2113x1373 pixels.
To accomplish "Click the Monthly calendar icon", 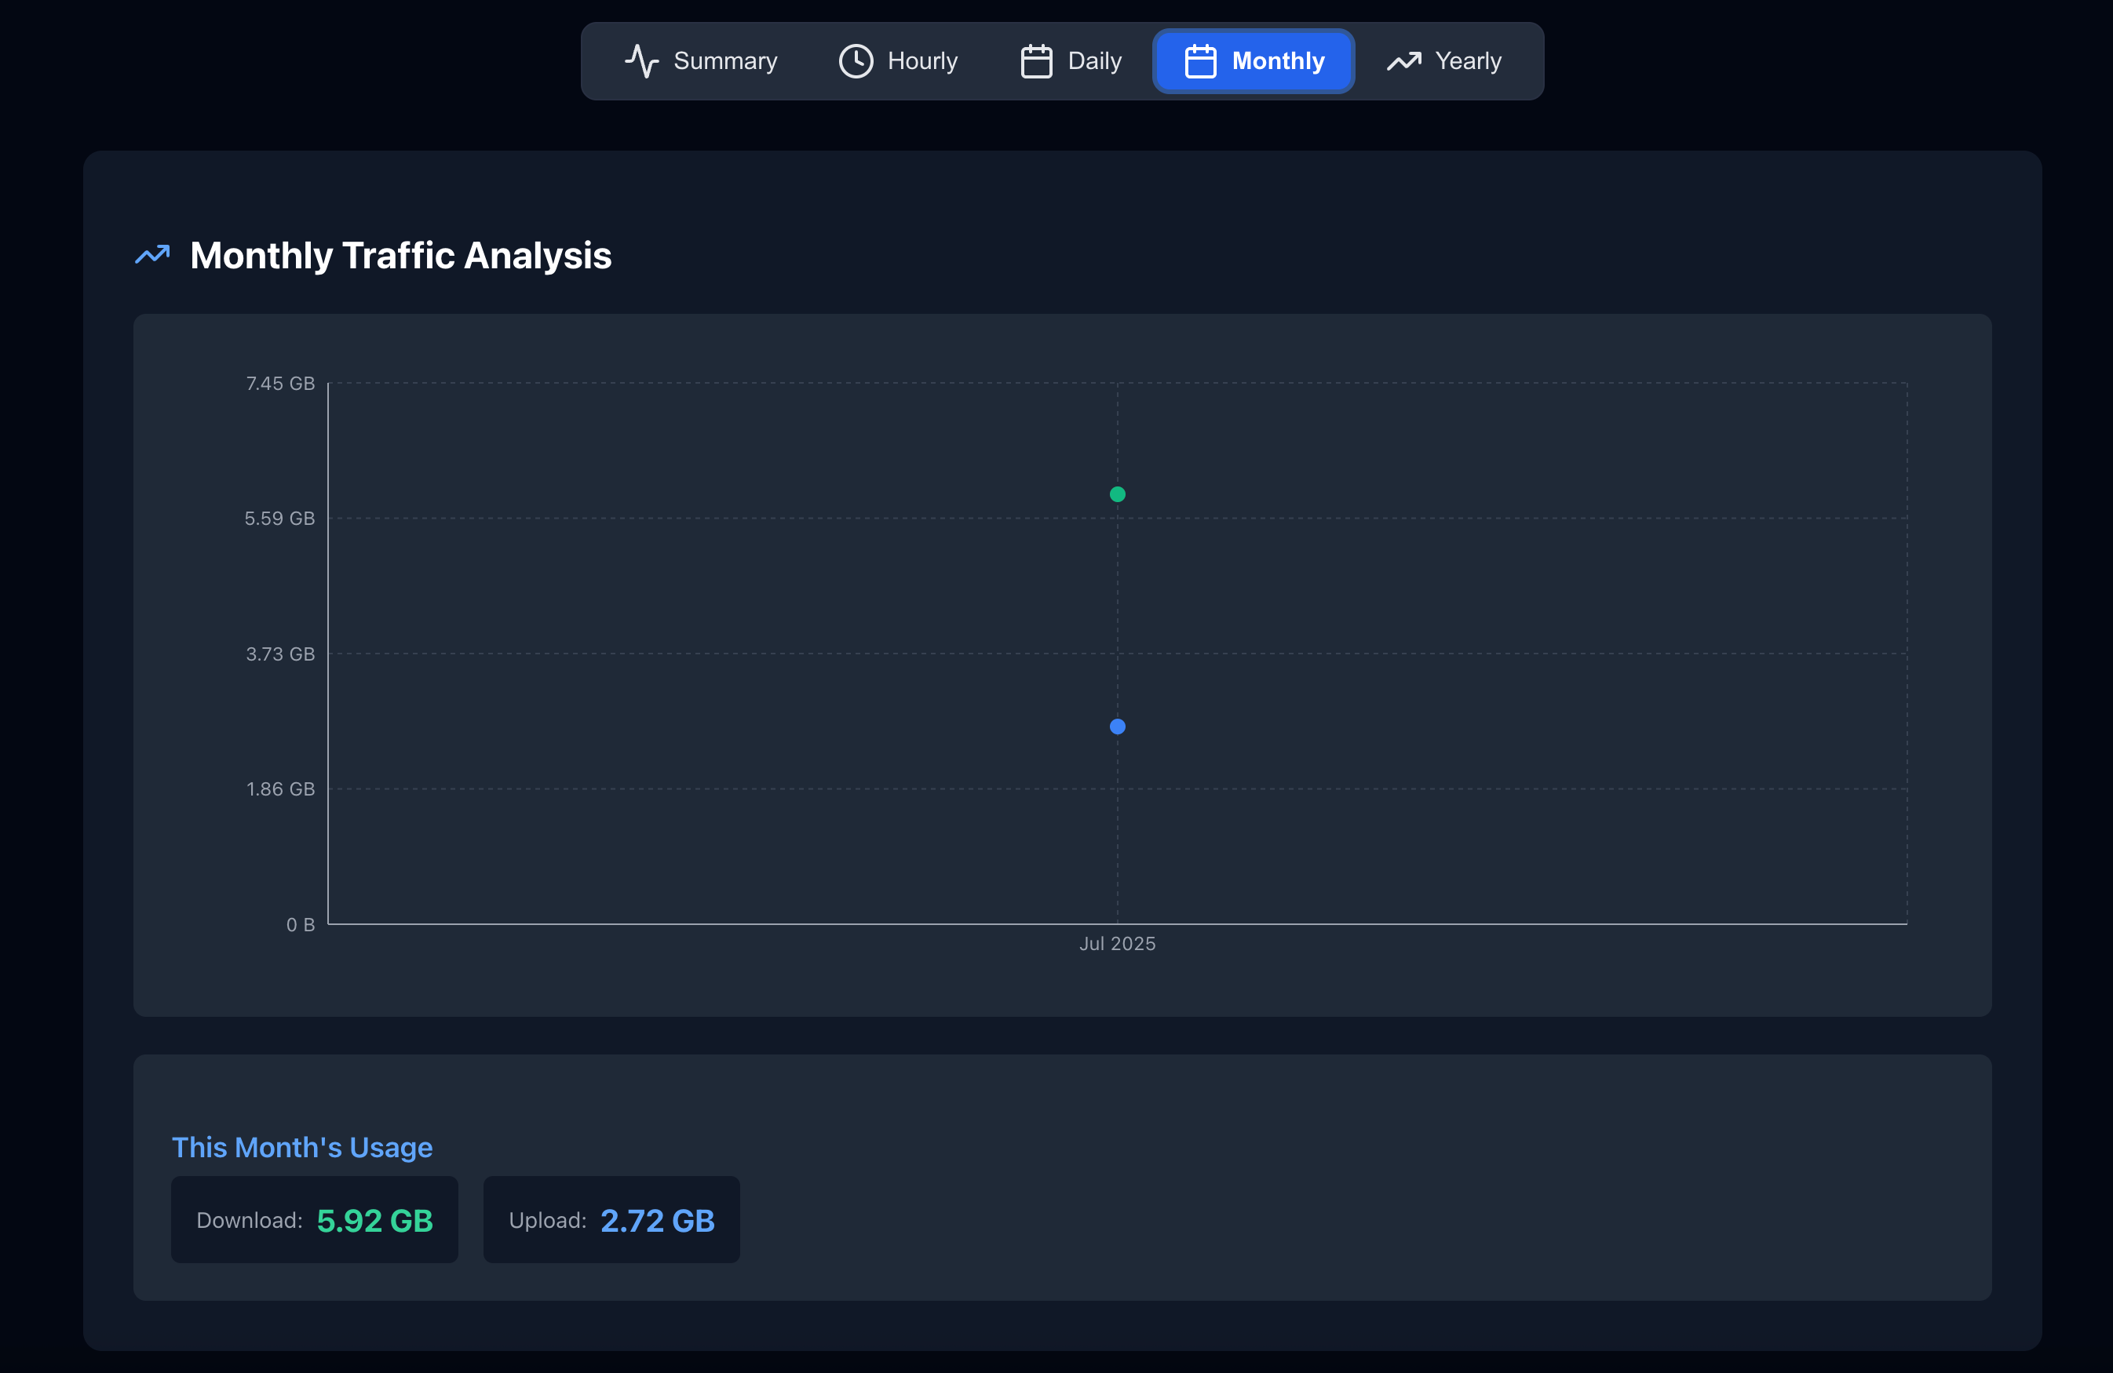I will [x=1200, y=61].
